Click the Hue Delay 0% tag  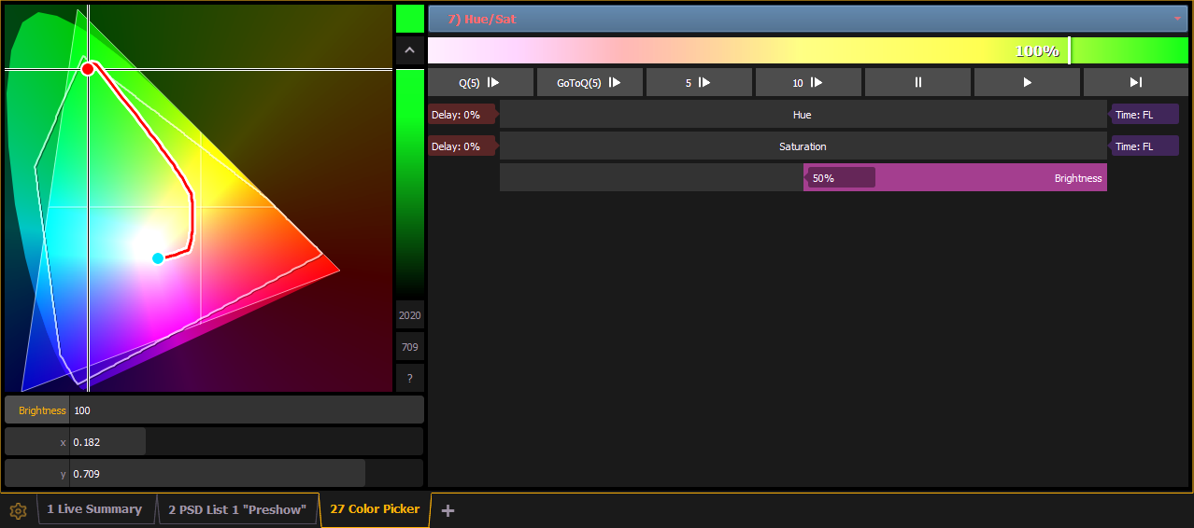tap(460, 115)
